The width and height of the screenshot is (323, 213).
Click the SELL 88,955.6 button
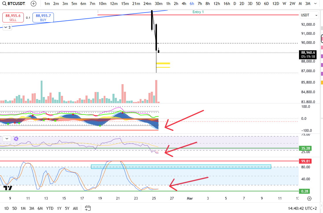coord(13,18)
